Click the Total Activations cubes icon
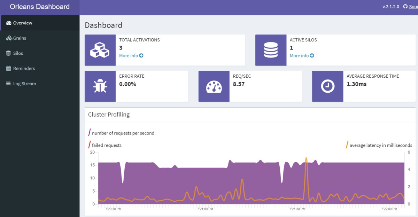 [x=100, y=50]
